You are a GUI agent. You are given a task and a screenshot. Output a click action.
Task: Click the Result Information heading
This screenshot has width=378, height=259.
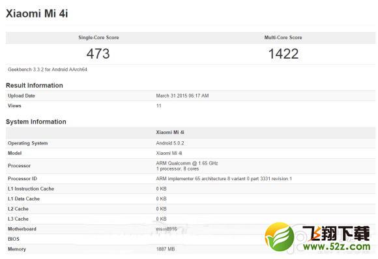coord(35,85)
